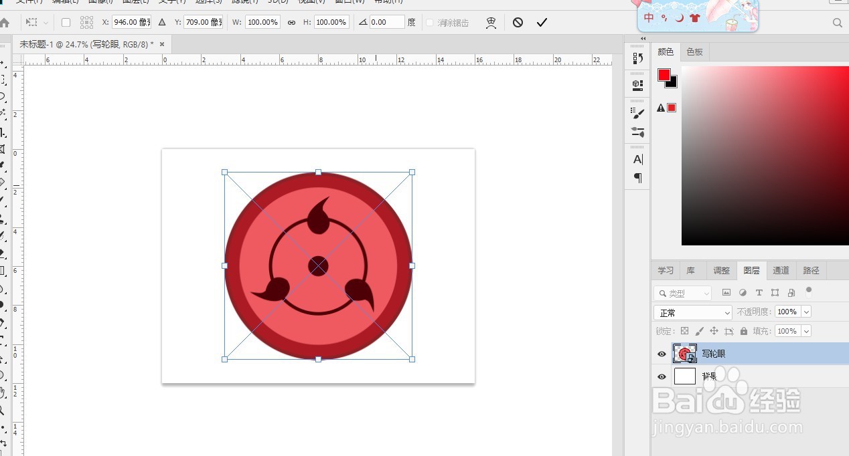The height and width of the screenshot is (456, 849).
Task: Click the rotation angle input field
Action: coord(388,23)
